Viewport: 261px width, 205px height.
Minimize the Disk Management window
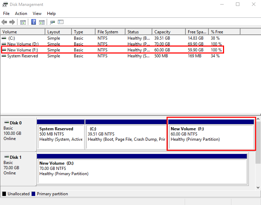click(222, 4)
